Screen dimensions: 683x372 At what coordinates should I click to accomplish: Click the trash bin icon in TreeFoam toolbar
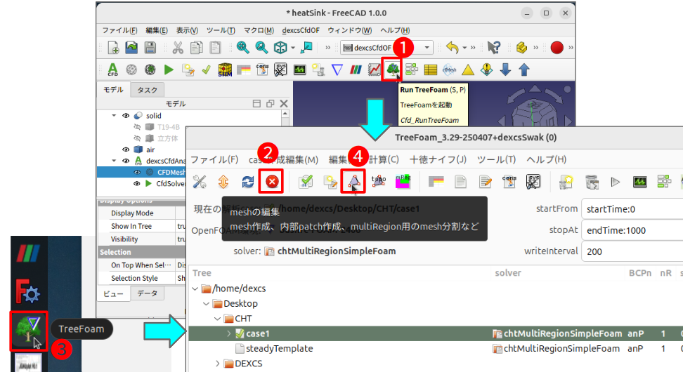coord(592,182)
